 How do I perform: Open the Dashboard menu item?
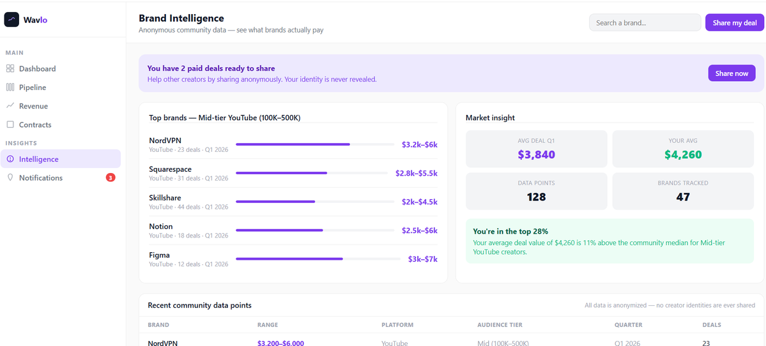61,69
